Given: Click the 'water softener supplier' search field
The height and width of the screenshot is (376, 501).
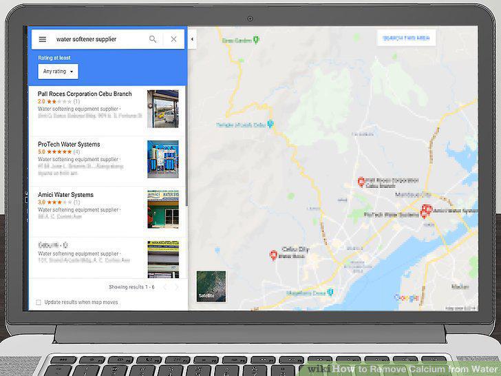Looking at the screenshot, I should [x=86, y=39].
